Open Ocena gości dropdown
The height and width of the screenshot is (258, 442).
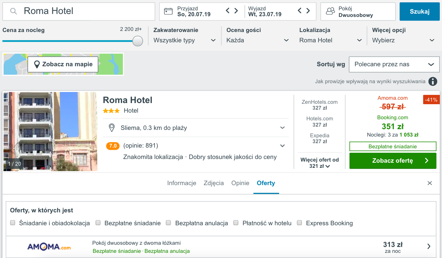pos(258,40)
